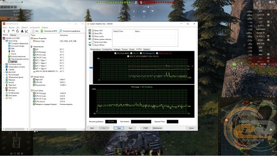Viewport: 277px width, 156px height.
Task: Click the driver update magnifier icon
Action: 61,31
